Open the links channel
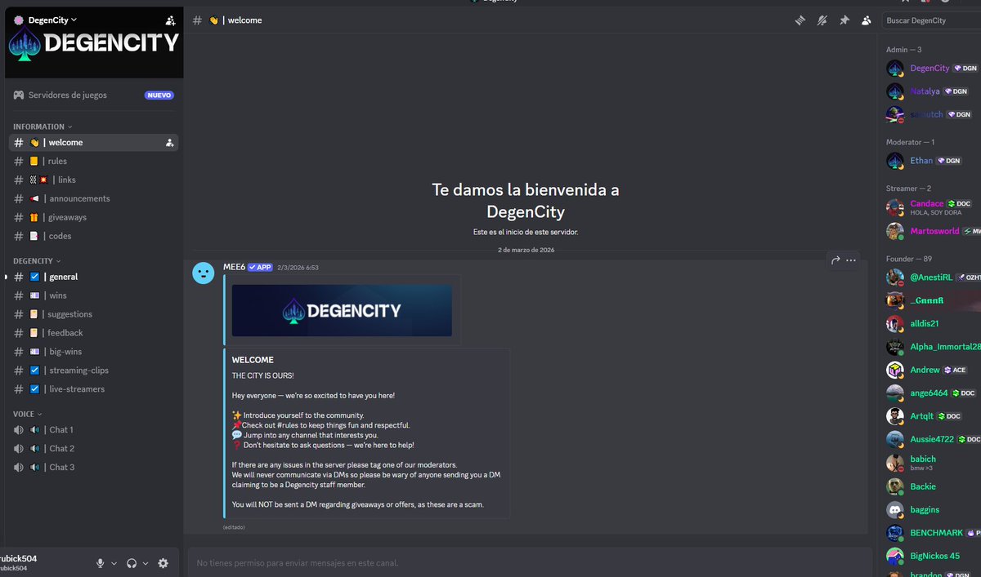 pyautogui.click(x=93, y=180)
